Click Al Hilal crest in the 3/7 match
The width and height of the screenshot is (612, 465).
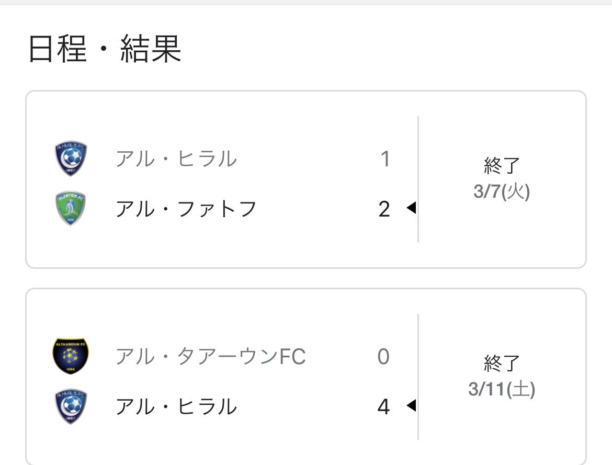[x=71, y=159]
